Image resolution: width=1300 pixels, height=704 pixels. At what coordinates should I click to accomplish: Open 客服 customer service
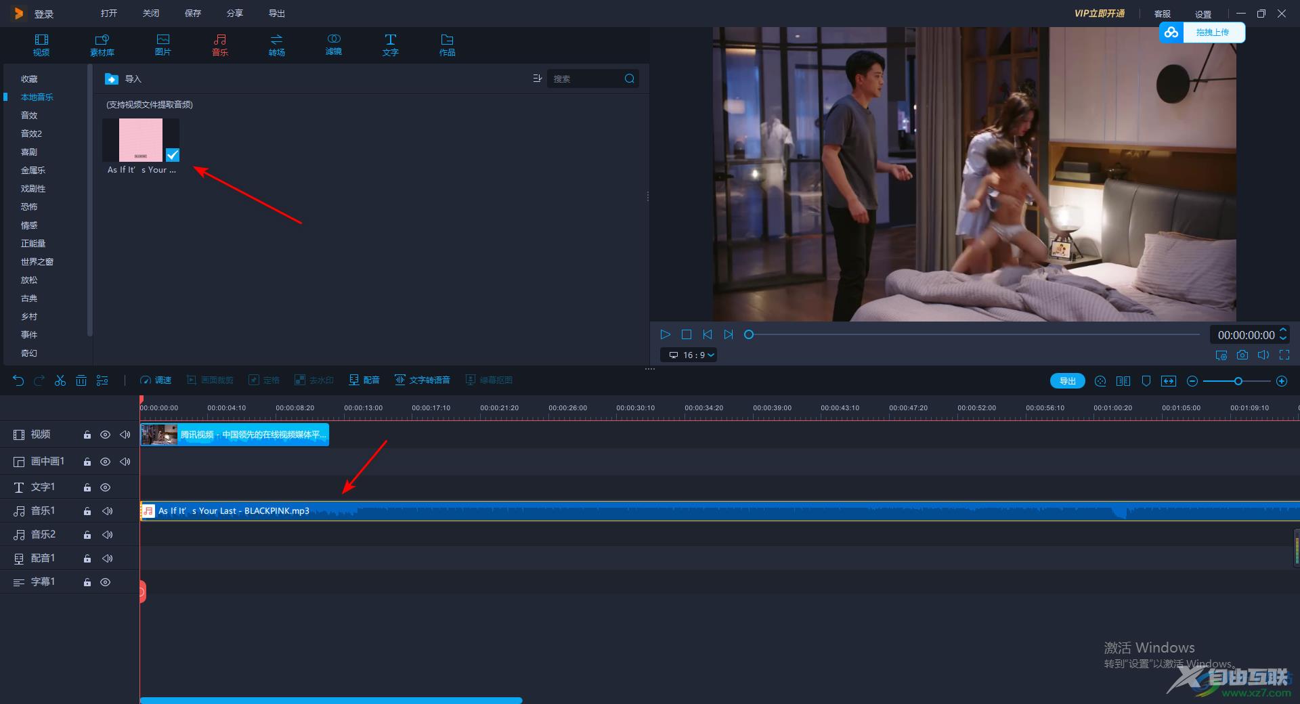pyautogui.click(x=1163, y=14)
